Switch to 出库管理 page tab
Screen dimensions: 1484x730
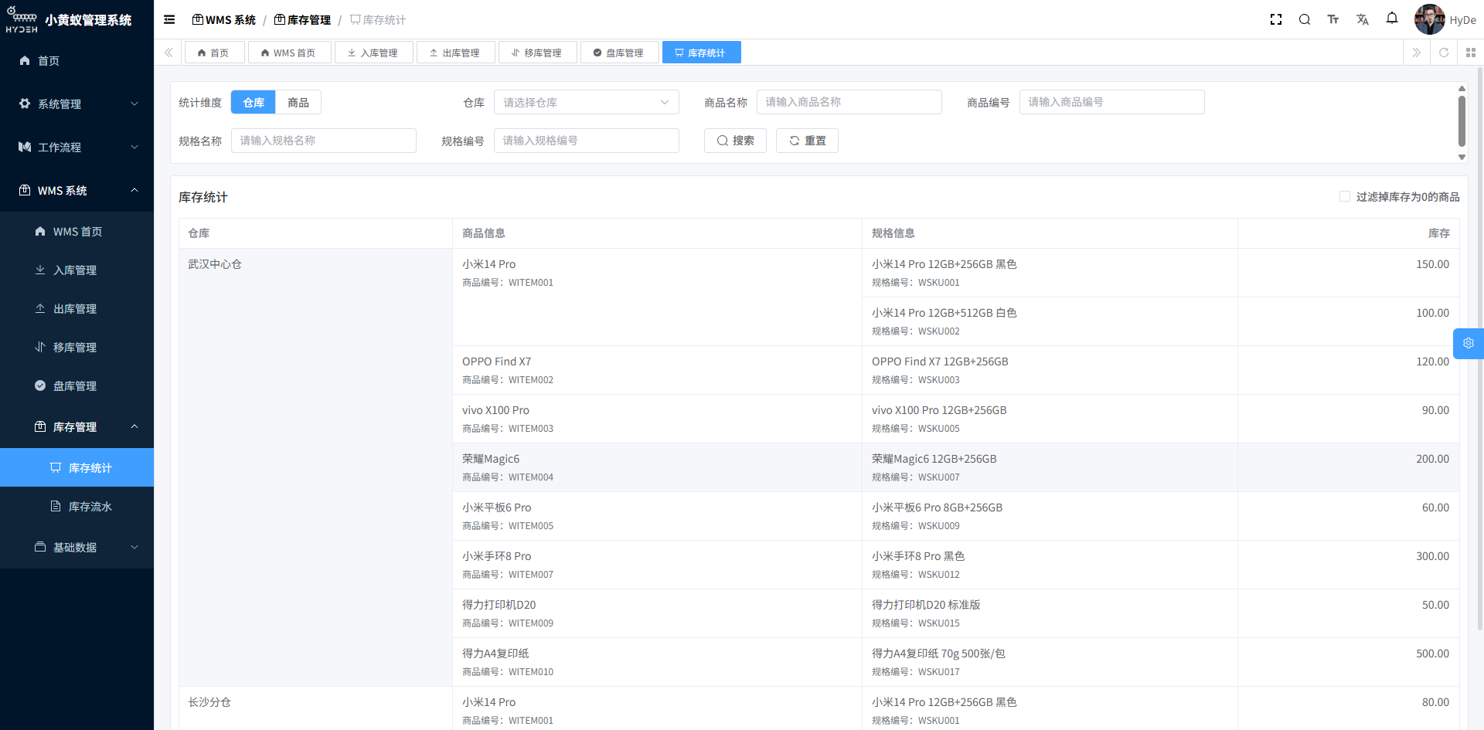click(455, 53)
